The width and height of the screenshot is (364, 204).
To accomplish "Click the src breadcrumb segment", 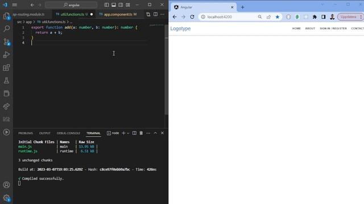I will [x=19, y=22].
